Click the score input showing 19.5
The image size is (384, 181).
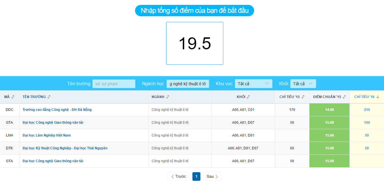pos(194,43)
